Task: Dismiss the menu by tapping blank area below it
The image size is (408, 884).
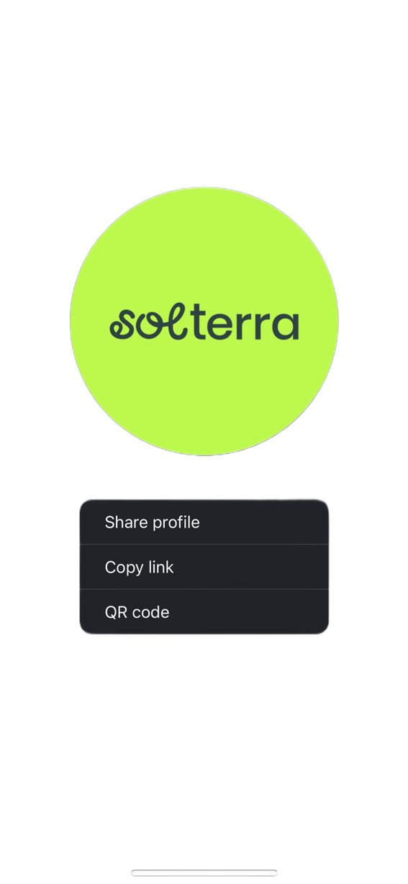Action: point(204,741)
